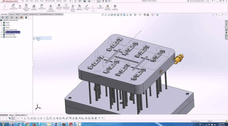Click the New document icon
This screenshot has height=126, width=228.
tap(75, 1)
